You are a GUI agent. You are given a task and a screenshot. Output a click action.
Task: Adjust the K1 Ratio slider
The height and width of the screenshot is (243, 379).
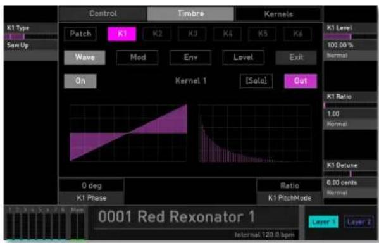[x=351, y=105]
